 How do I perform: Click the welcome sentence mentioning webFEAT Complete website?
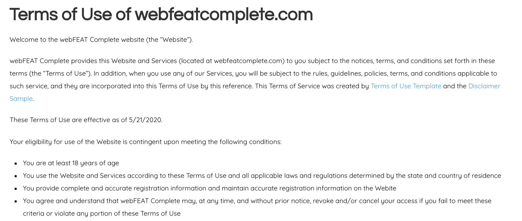click(x=101, y=40)
